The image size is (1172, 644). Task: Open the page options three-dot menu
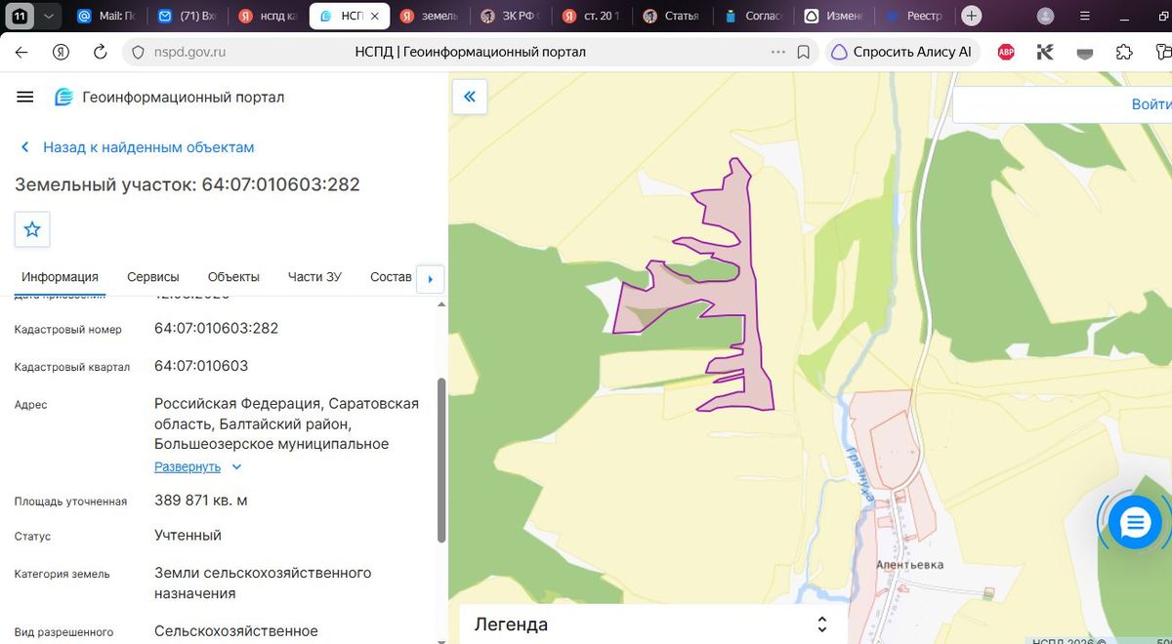point(777,52)
